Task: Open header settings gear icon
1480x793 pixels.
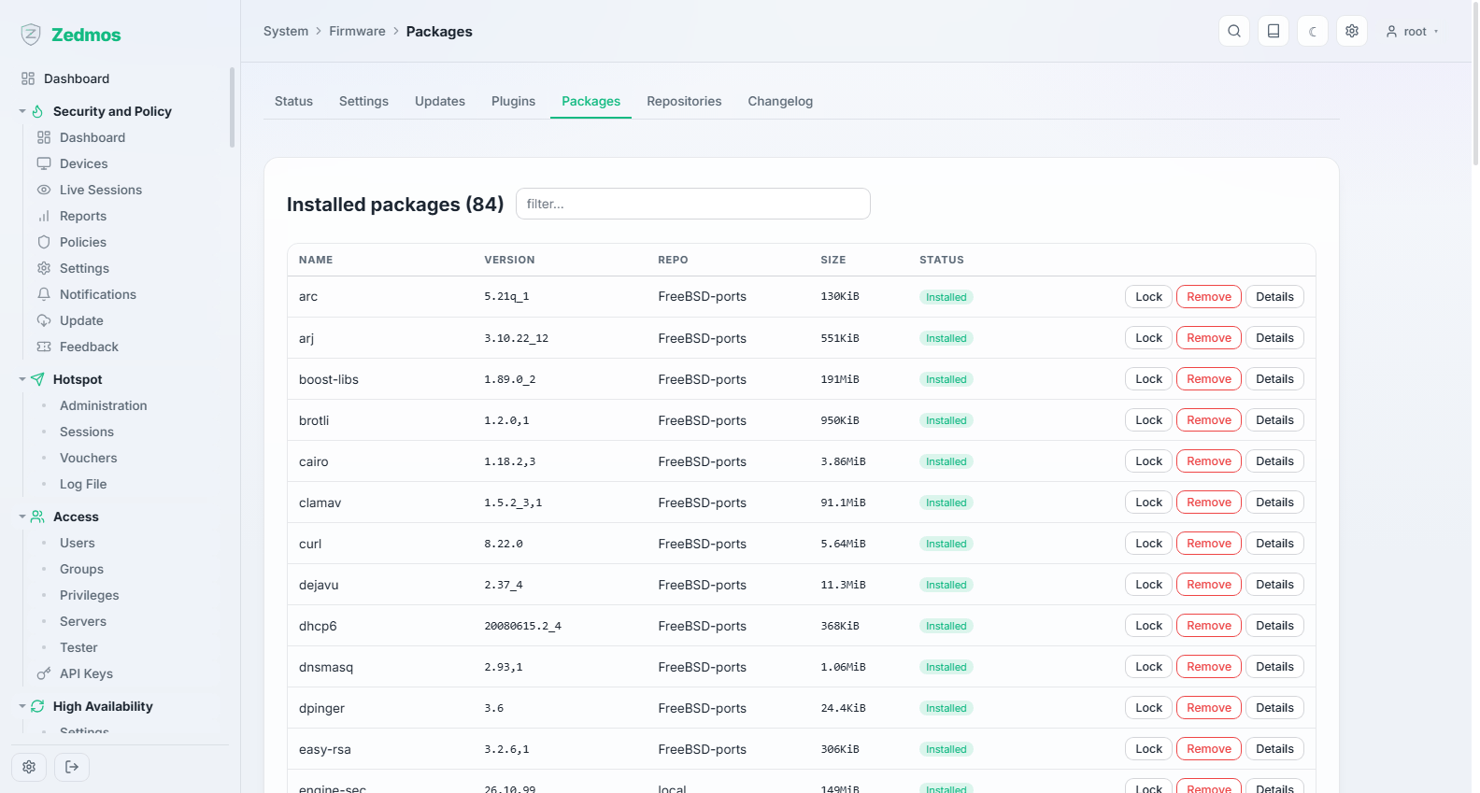Action: 1352,31
